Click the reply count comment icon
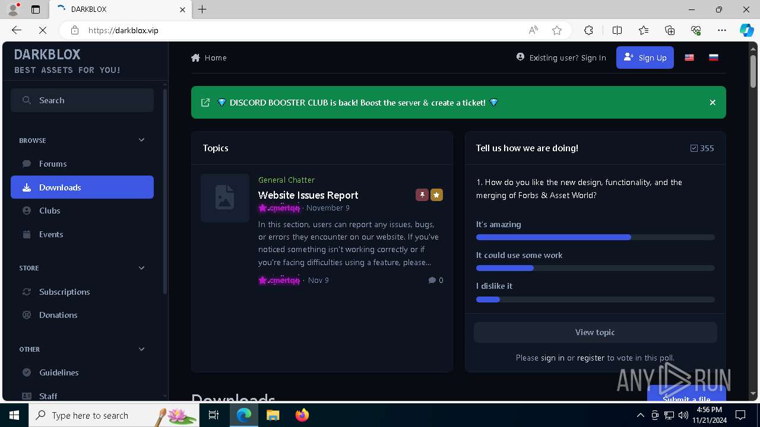This screenshot has width=760, height=427. (432, 281)
